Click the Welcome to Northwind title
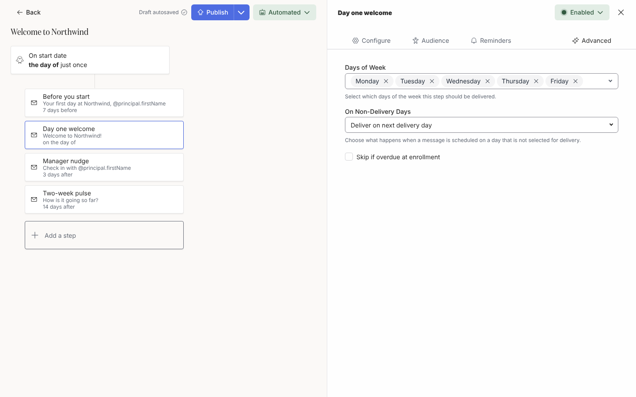 (49, 32)
